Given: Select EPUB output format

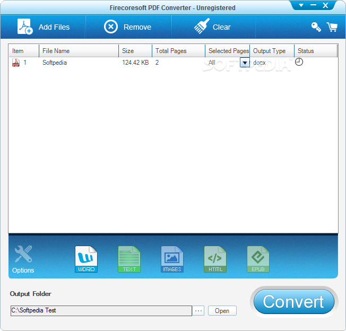Looking at the screenshot, I should point(258,259).
